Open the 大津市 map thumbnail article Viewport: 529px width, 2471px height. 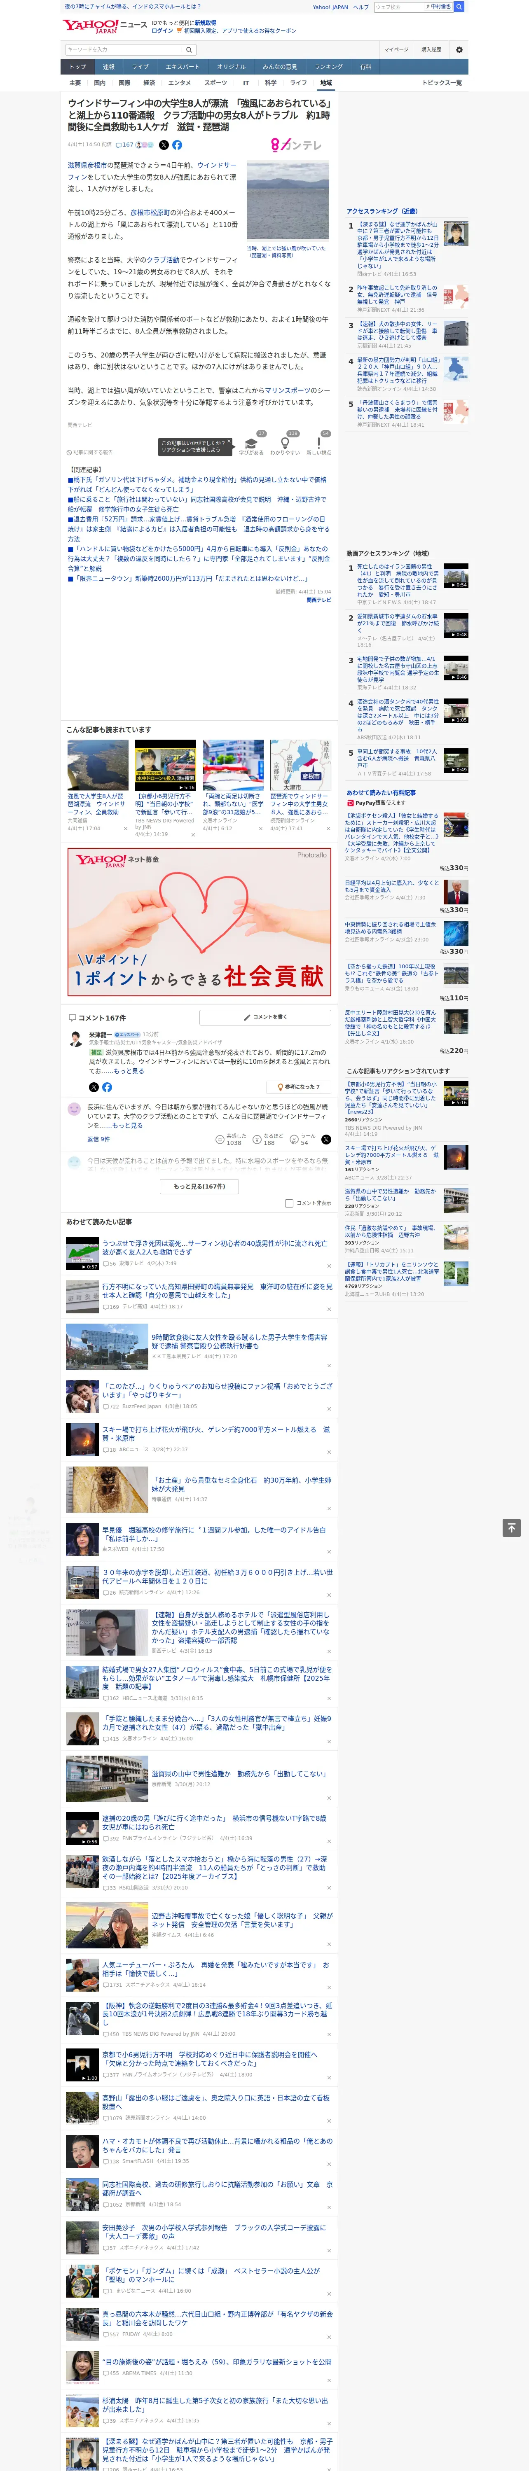point(300,764)
